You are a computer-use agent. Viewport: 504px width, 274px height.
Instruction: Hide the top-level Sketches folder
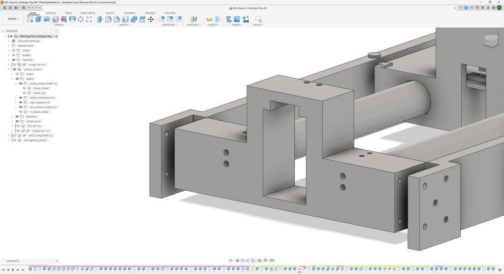13,60
